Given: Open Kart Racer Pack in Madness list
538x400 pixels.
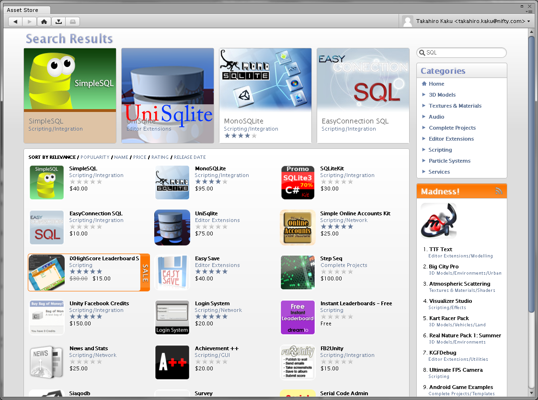Looking at the screenshot, I should tap(449, 318).
